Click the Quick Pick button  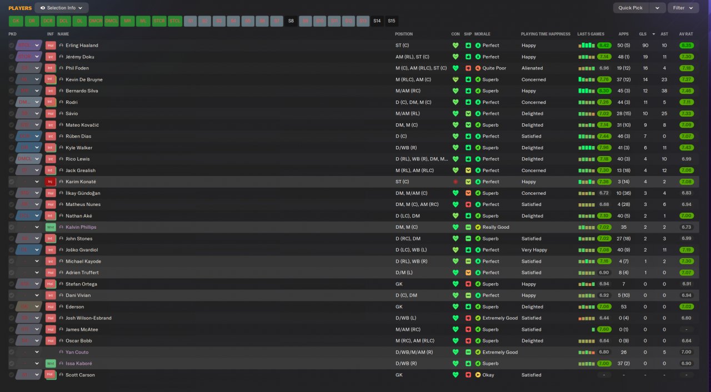630,8
